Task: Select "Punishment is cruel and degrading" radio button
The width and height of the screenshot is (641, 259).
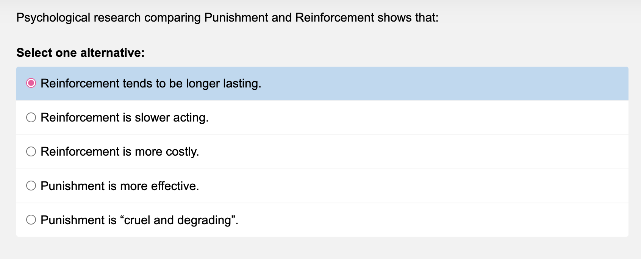Action: [x=31, y=220]
